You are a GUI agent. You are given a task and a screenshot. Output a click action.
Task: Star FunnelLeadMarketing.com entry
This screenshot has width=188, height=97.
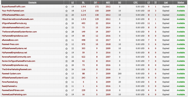(66, 95)
